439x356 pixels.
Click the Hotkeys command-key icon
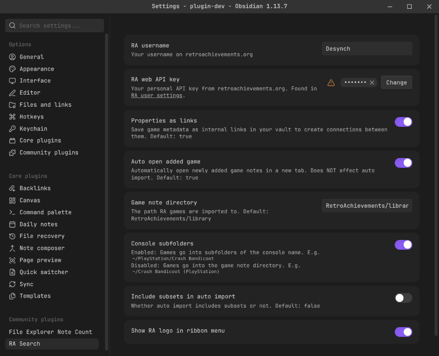[12, 117]
